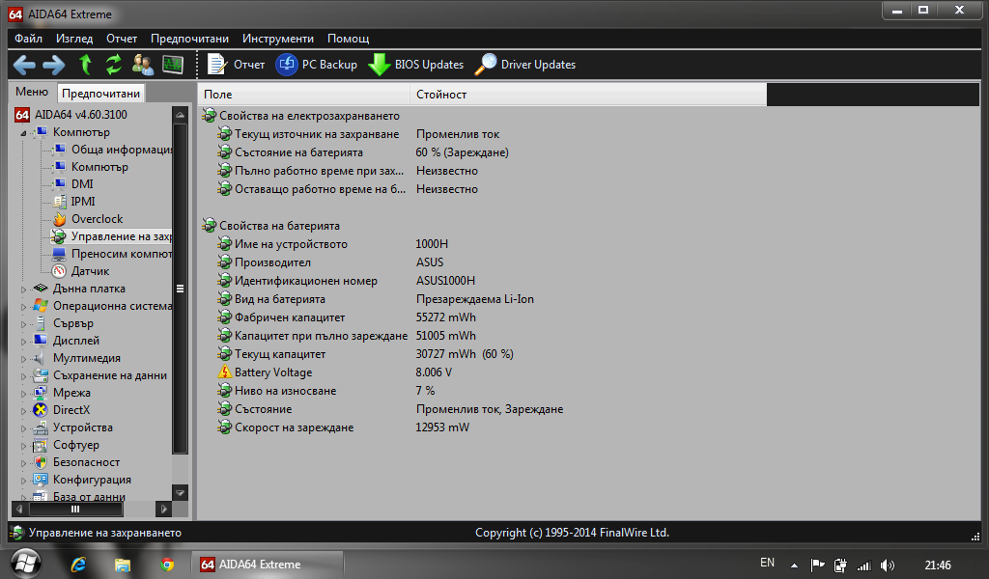Open the Предпочитани menu in the menu bar
The image size is (989, 579).
190,39
